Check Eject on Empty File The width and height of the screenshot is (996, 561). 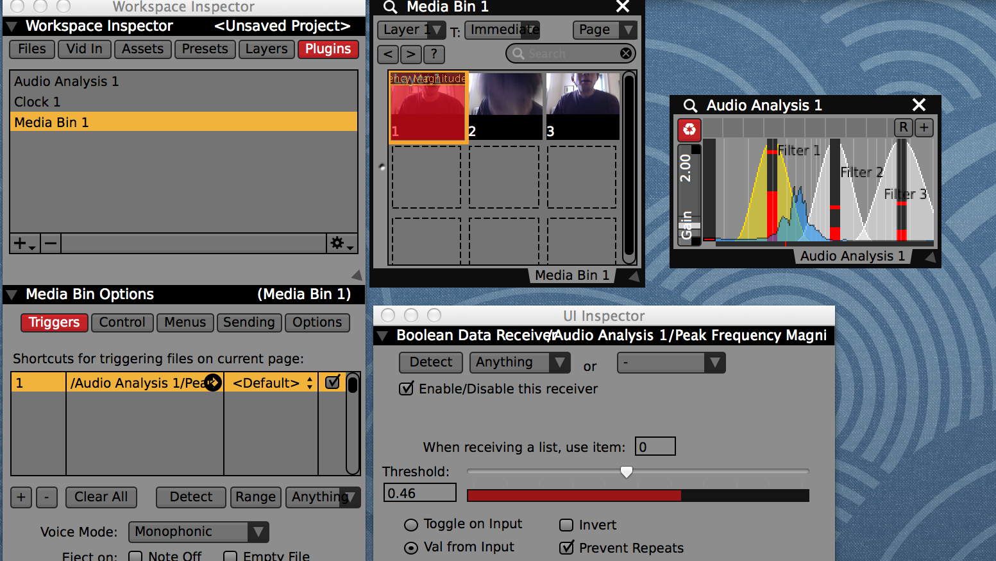pos(230,556)
